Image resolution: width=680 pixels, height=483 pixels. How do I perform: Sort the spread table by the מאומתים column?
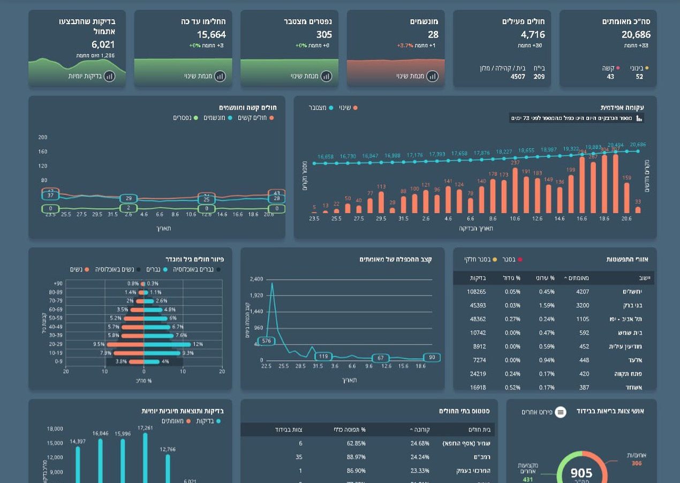coord(576,278)
